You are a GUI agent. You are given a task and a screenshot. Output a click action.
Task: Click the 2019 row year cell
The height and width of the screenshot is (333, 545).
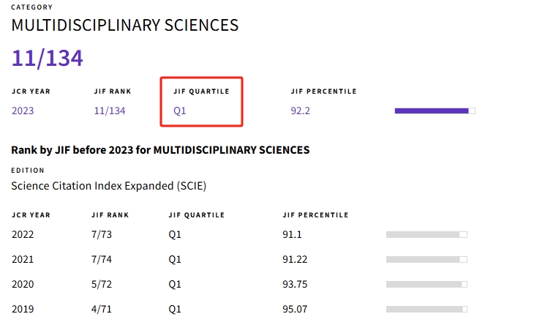[x=23, y=309]
